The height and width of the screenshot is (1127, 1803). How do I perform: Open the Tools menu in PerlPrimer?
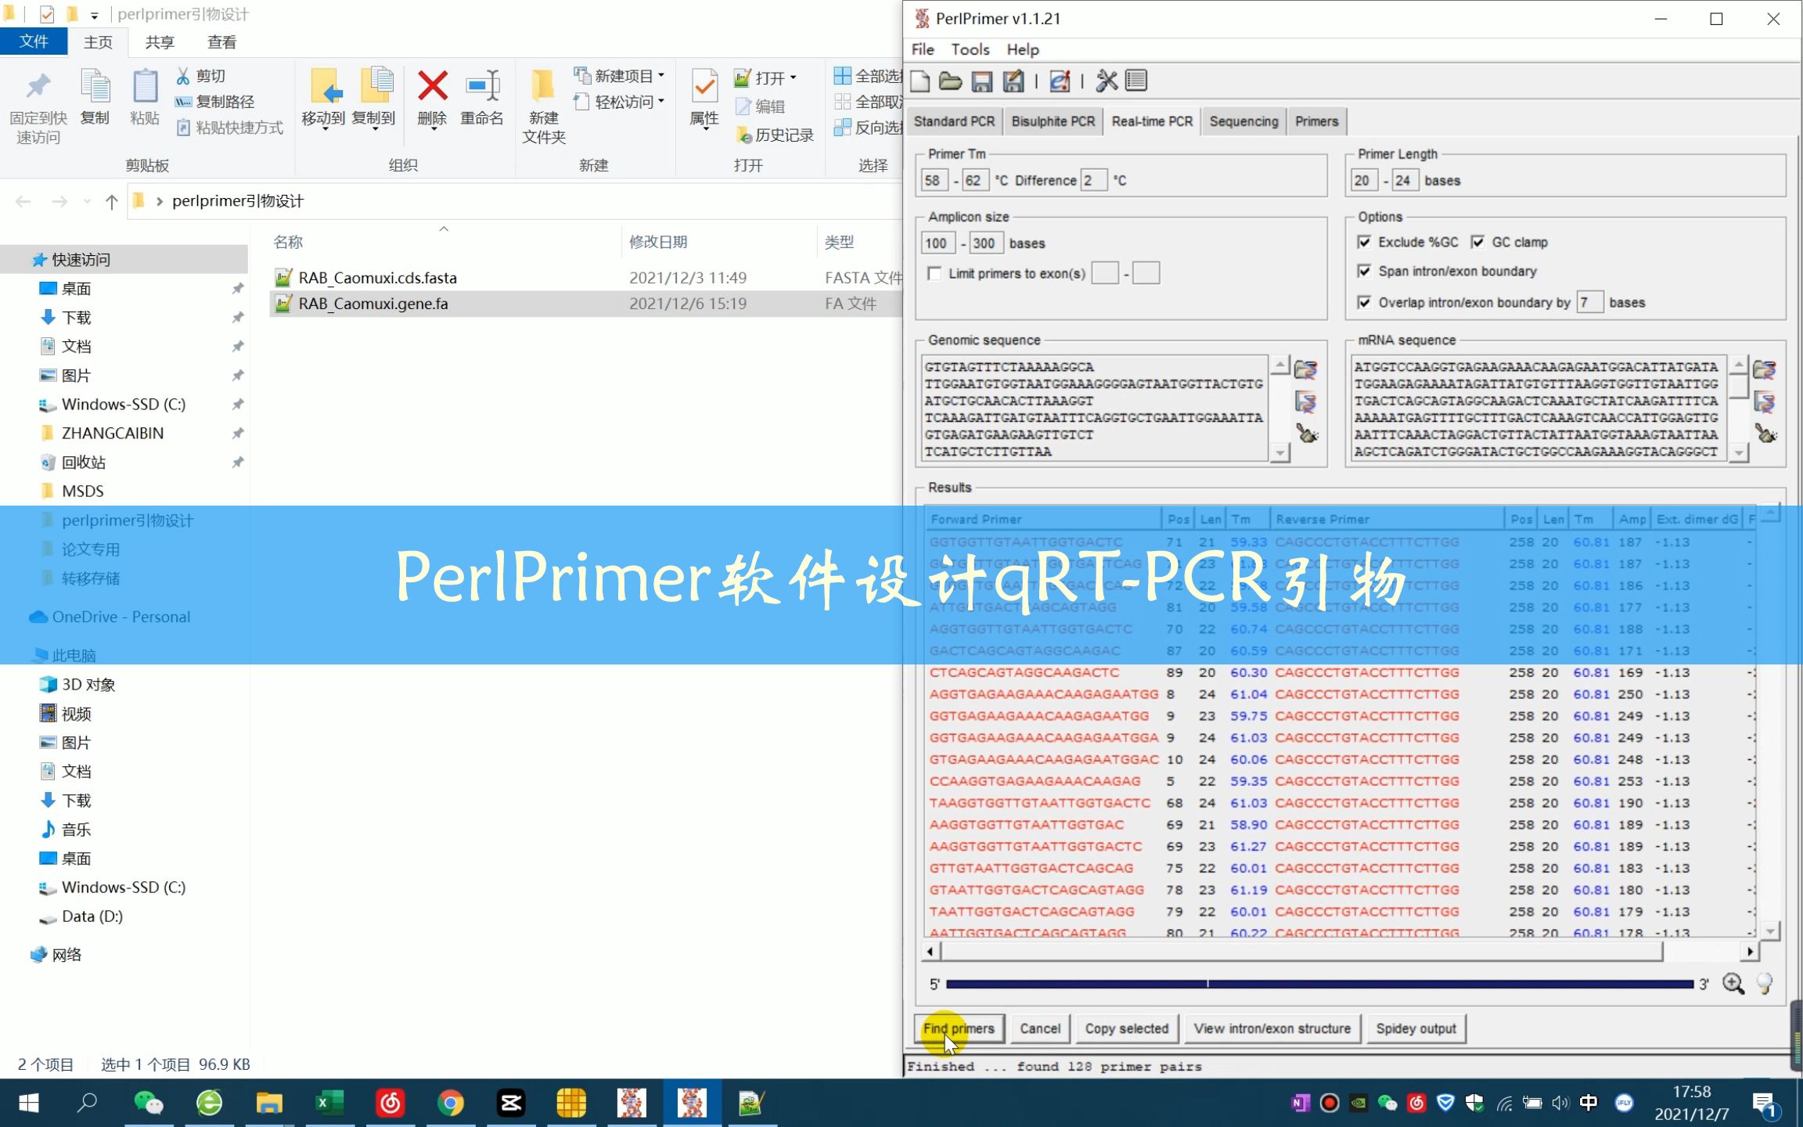[x=970, y=49]
